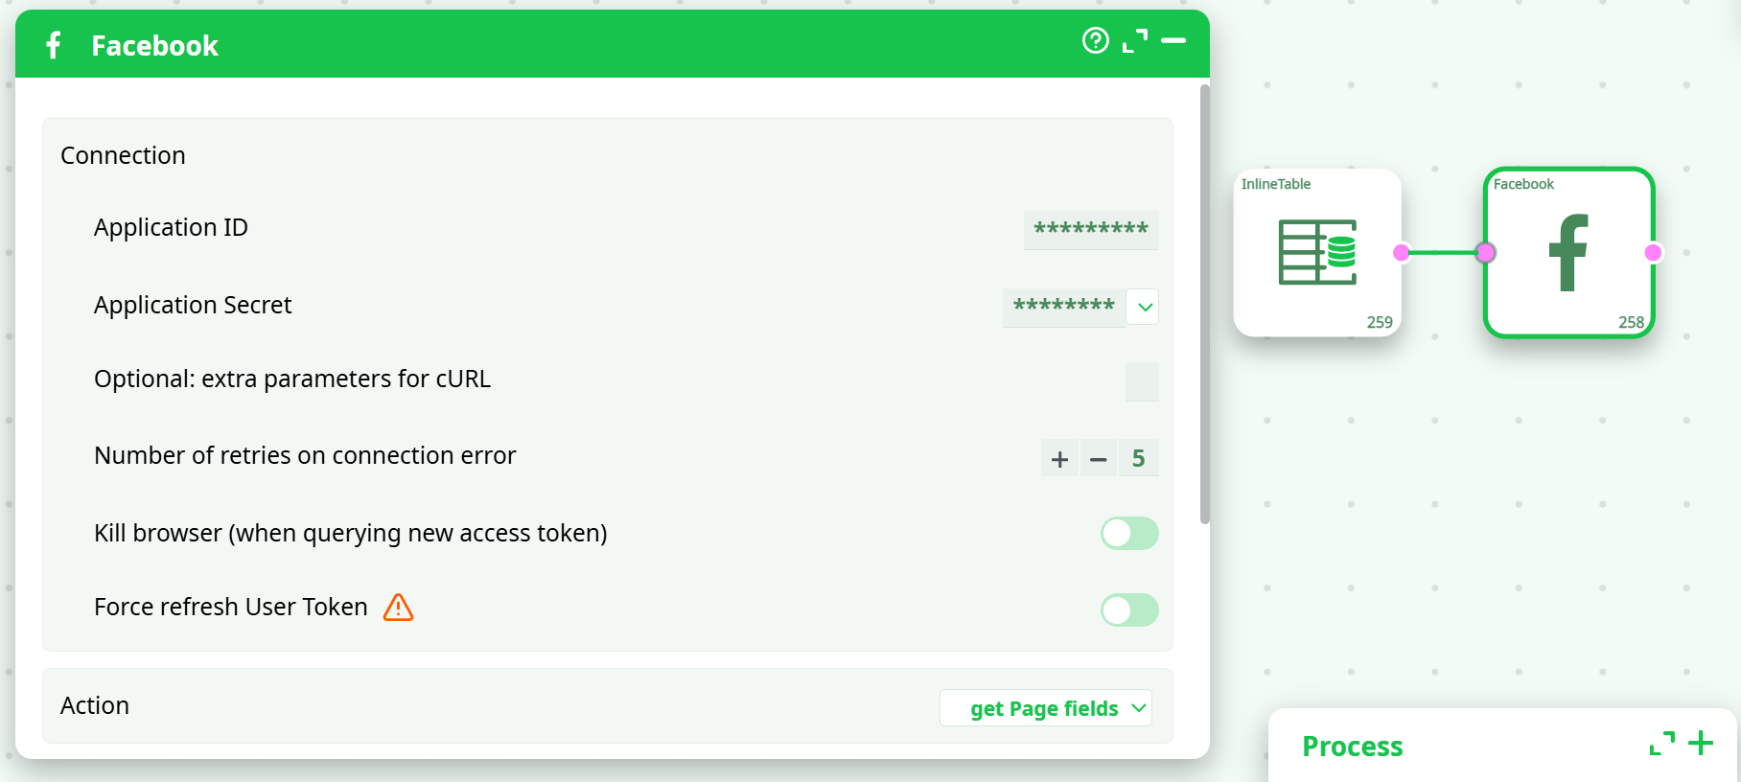
Task: Click the Application ID masked field
Action: click(x=1091, y=230)
